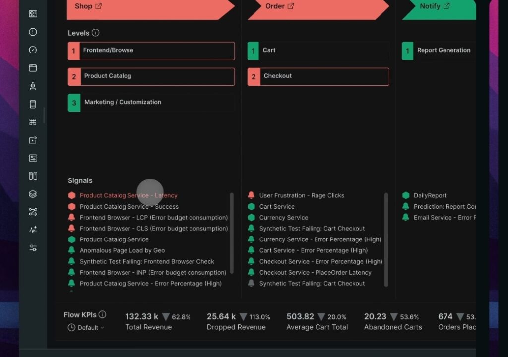508x357 pixels.
Task: Open the Product Catalog Service - Latency signal
Action: (x=129, y=195)
